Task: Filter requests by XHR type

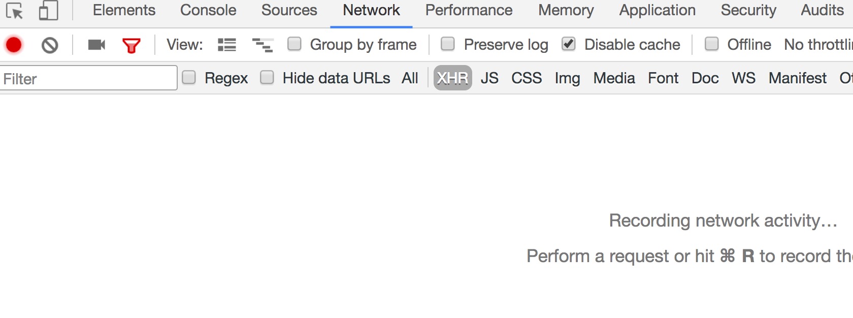Action: [x=452, y=78]
